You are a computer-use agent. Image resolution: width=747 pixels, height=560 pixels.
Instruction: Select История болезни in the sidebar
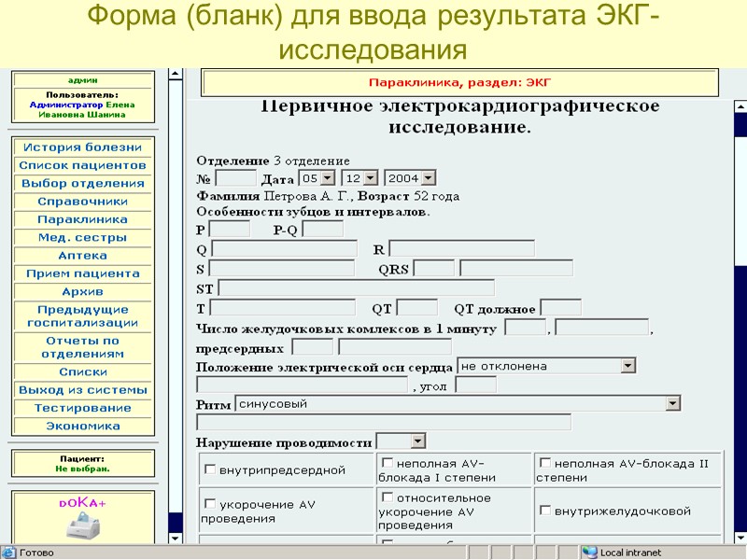click(83, 147)
